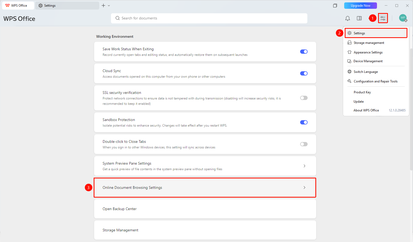413x242 pixels.
Task: Open Online Document Browsing Settings chevron
Action: (x=304, y=187)
